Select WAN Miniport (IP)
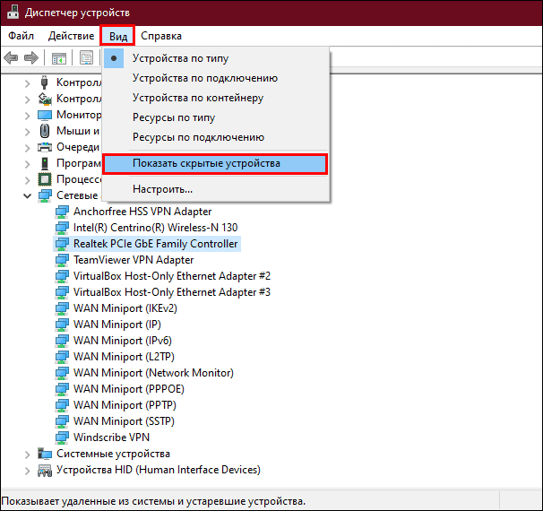 pos(117,325)
